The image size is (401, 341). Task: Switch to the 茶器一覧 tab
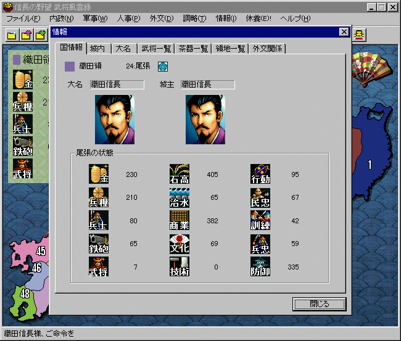click(x=193, y=49)
